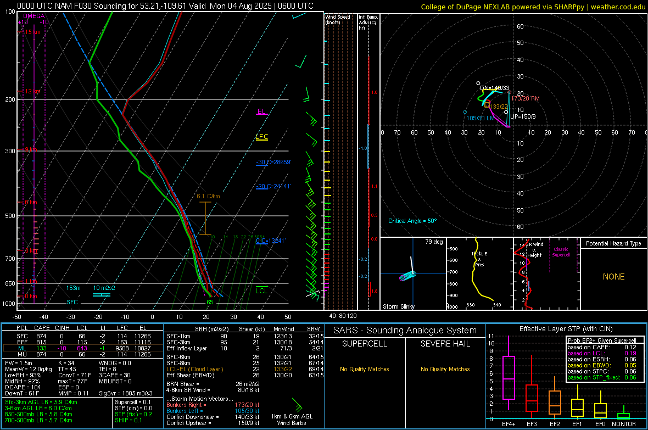Screen dimensions: 648x430
Task: Click the orange square mean-wind hodograph marker
Action: (487, 105)
